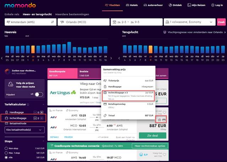This screenshot has height=162, width=227.
Task: Decrease Incheckbagage count
Action: 35,118
